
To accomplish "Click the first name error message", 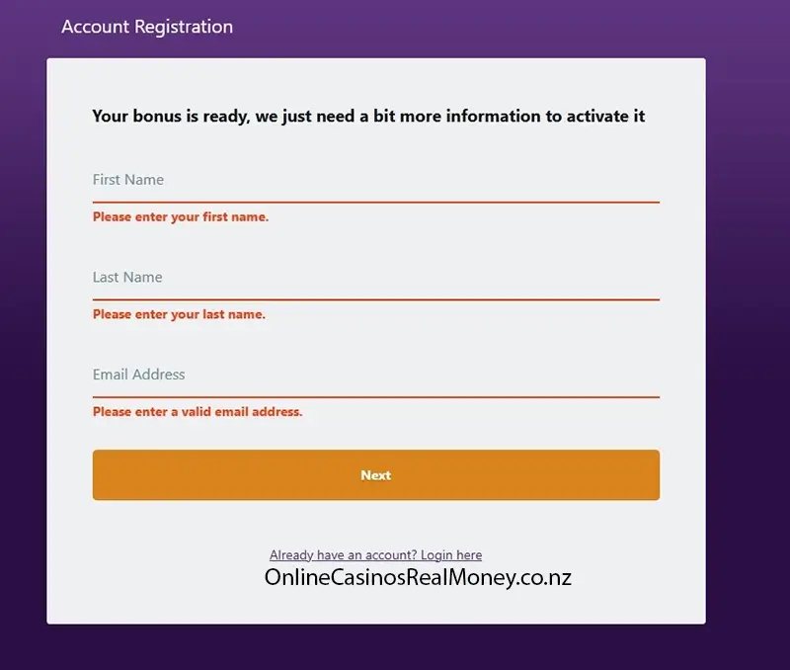I will (179, 216).
